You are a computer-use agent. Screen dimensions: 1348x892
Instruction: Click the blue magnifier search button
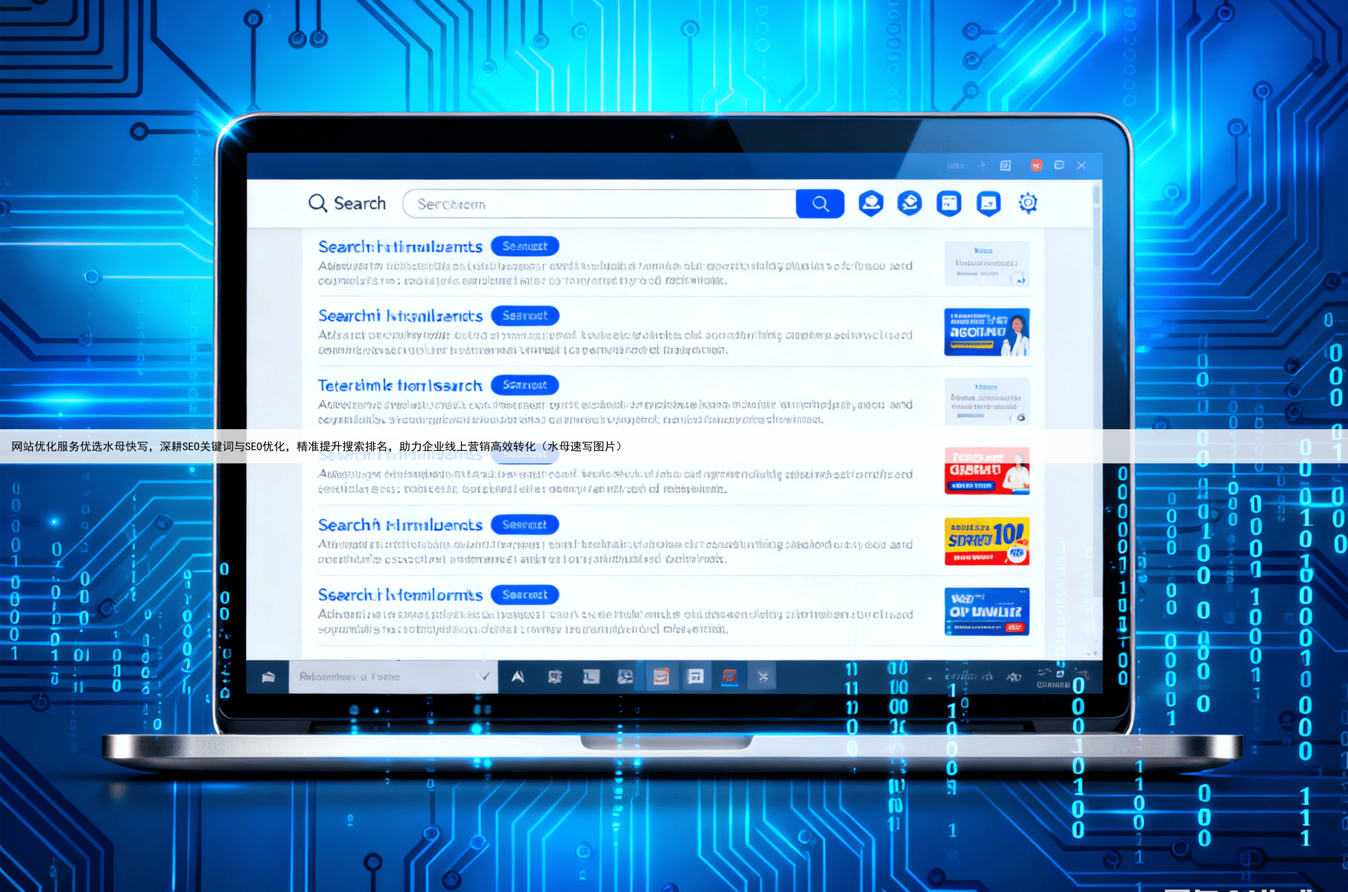click(819, 204)
